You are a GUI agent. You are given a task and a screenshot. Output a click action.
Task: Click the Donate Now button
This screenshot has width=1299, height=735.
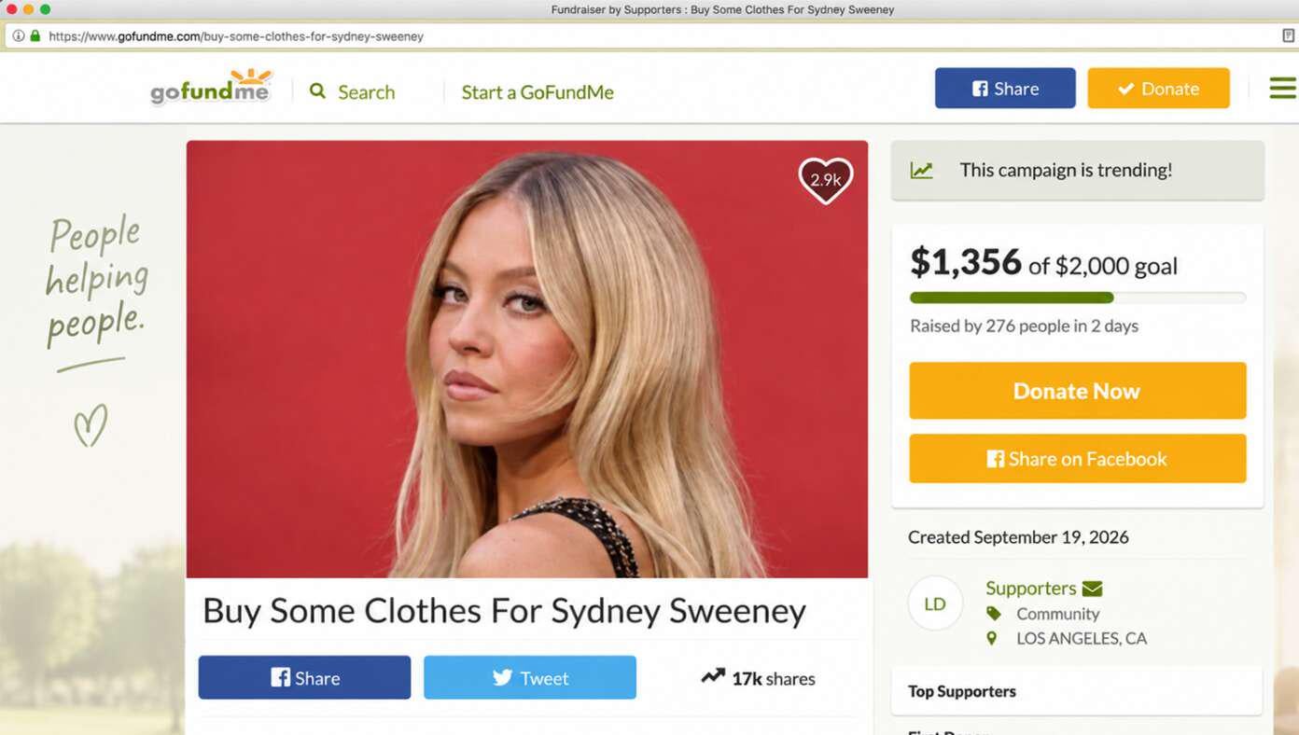[1078, 391]
